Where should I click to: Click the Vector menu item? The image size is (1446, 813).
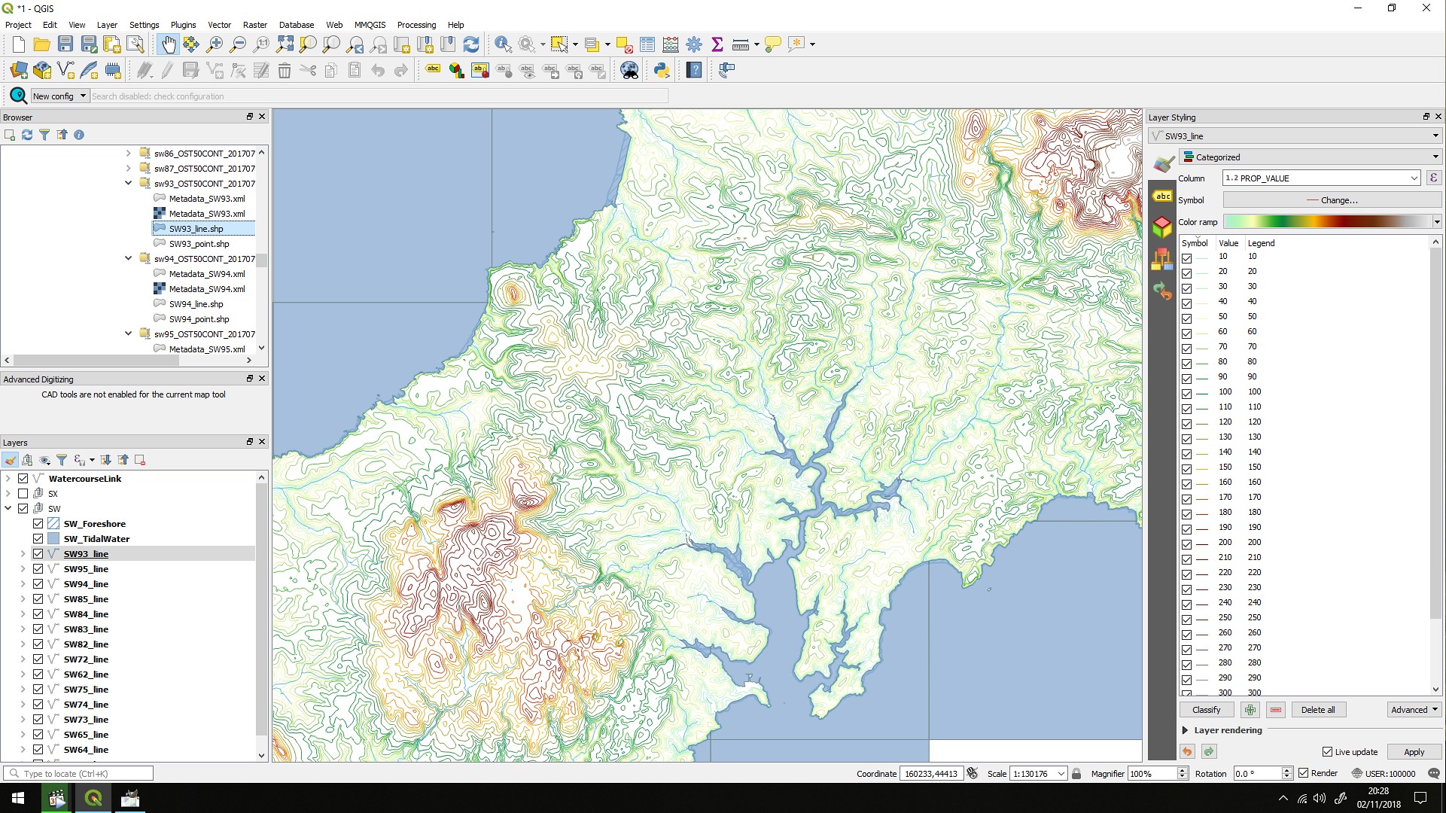pos(220,24)
